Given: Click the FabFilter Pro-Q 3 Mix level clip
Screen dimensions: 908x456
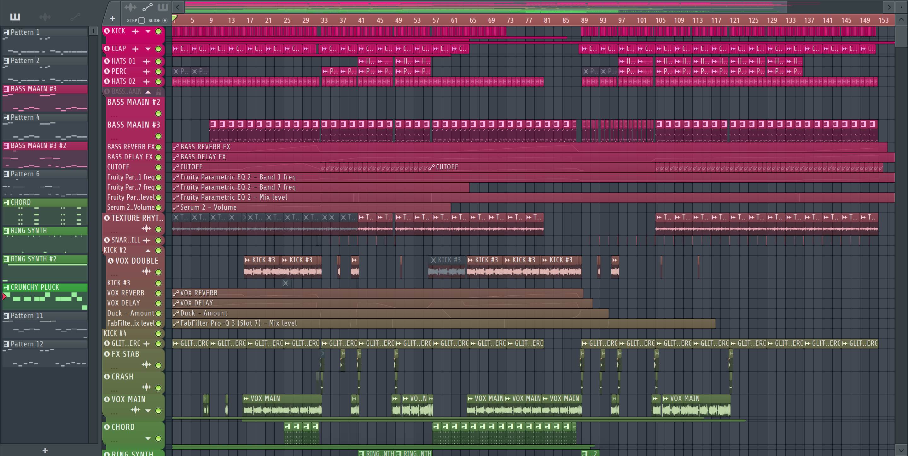Looking at the screenshot, I should click(444, 323).
